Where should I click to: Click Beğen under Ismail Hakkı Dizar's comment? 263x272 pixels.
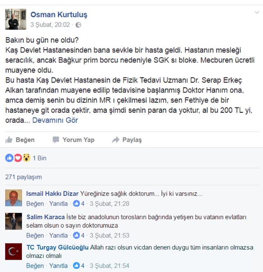35,203
